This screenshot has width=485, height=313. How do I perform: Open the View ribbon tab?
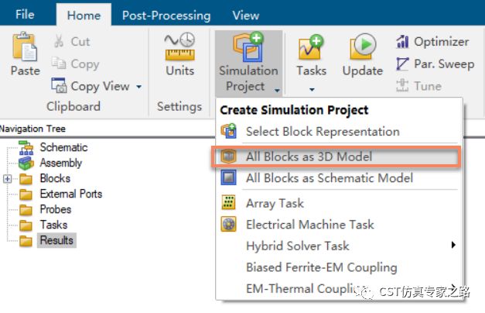point(246,15)
